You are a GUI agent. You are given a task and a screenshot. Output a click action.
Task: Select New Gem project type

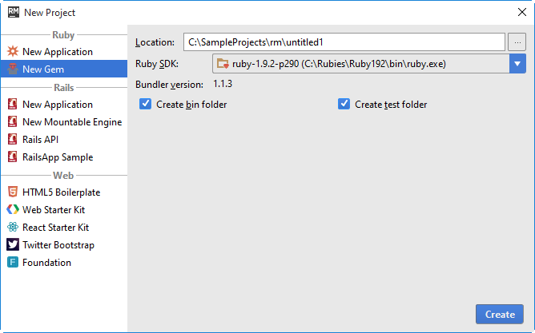click(64, 69)
